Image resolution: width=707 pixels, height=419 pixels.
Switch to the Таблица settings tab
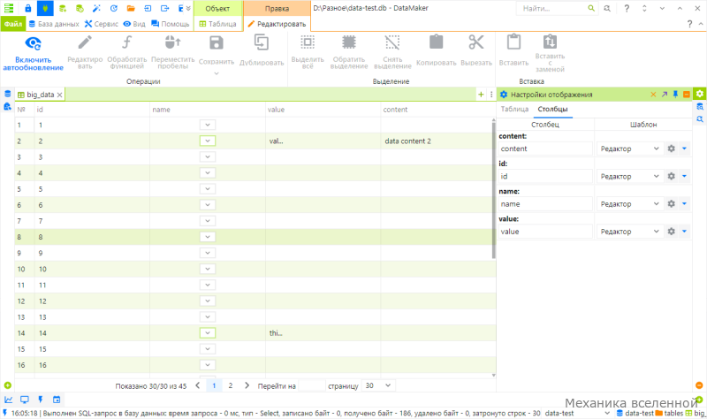point(514,109)
